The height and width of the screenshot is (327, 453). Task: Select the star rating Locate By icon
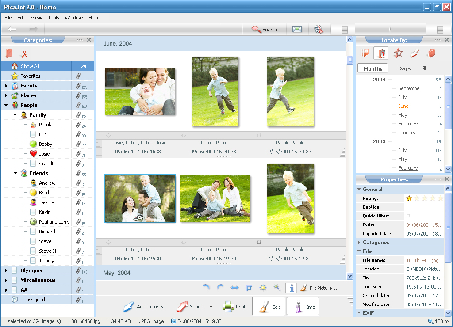coord(398,53)
